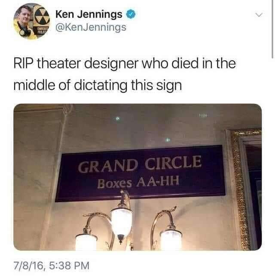Click the left lamp shade in photo
Image resolution: width=275 pixels, height=279 pixels.
[86, 242]
